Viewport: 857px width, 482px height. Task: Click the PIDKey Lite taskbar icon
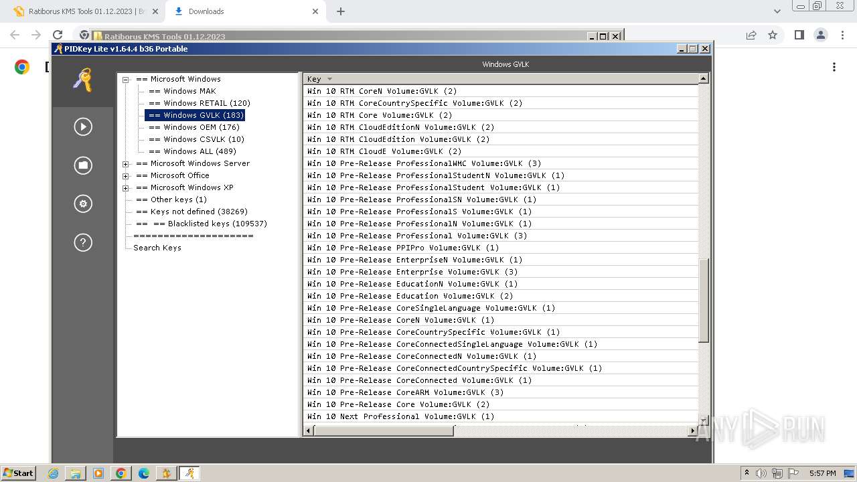[x=189, y=473]
